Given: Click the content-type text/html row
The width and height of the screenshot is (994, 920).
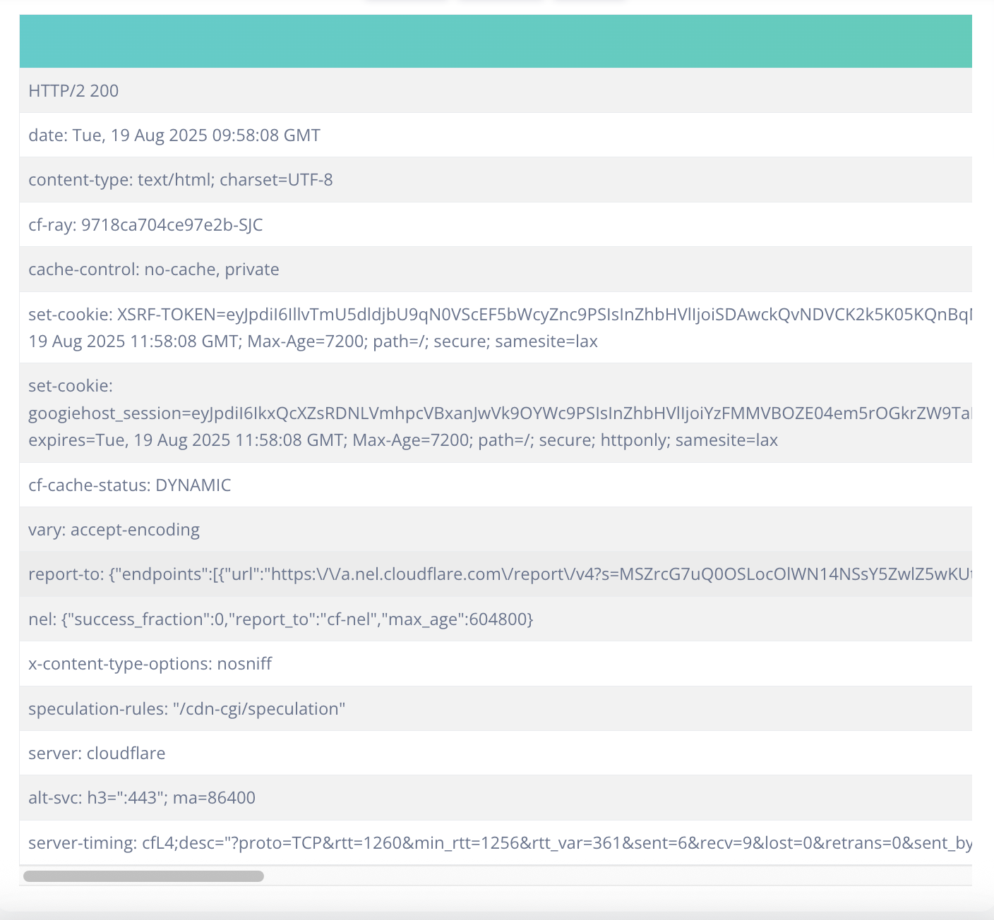Looking at the screenshot, I should pyautogui.click(x=181, y=180).
